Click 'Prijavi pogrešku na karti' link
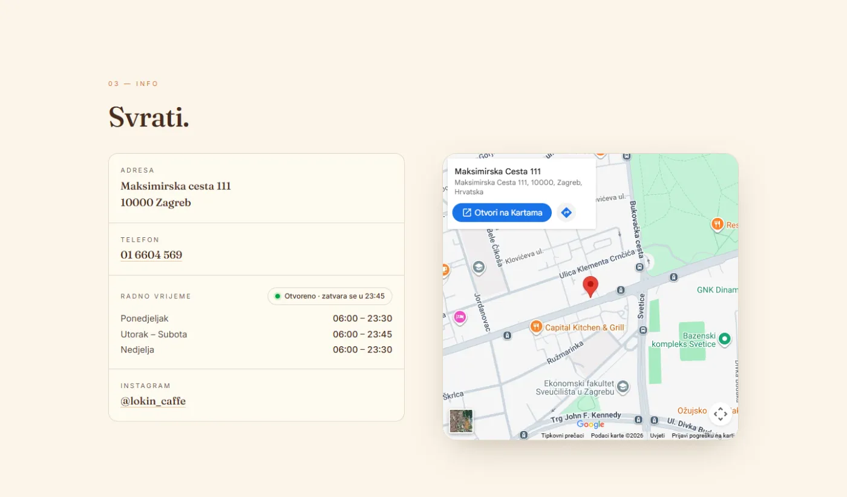This screenshot has width=847, height=497. [x=703, y=435]
